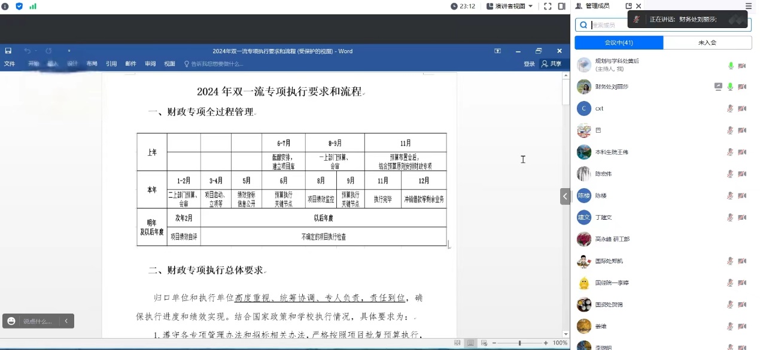Collapse the members panel with the side chevron
Image resolution: width=760 pixels, height=350 pixels.
[x=565, y=196]
